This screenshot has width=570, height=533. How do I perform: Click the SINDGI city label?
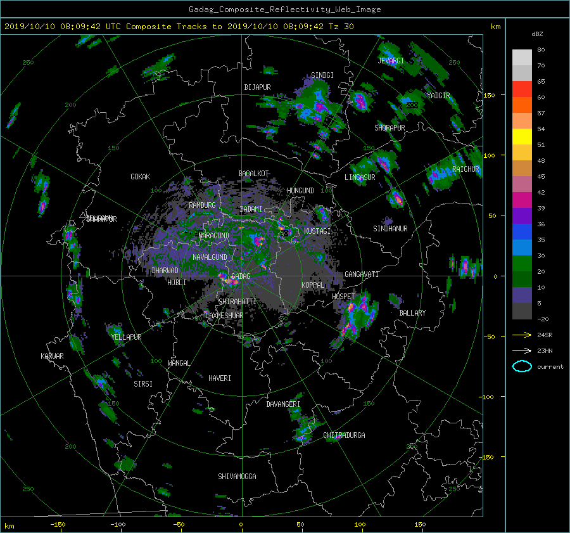322,75
